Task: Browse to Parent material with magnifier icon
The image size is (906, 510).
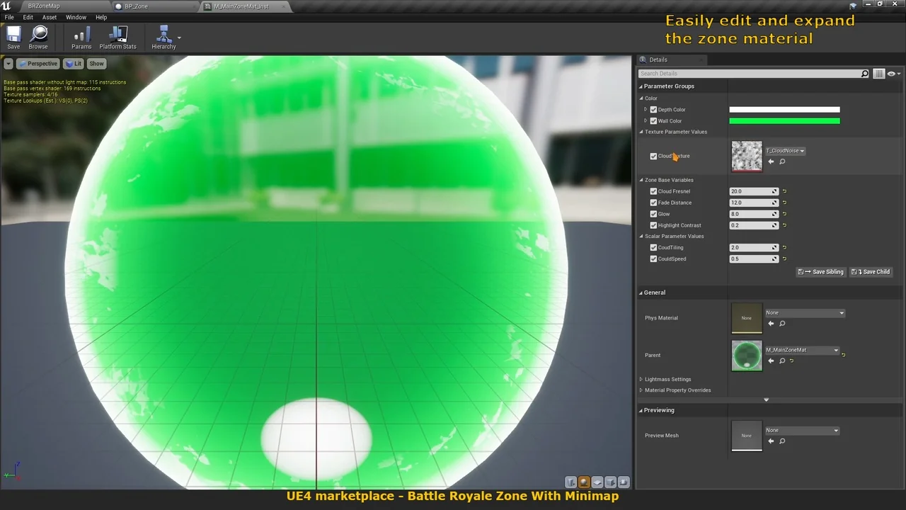Action: pyautogui.click(x=782, y=361)
